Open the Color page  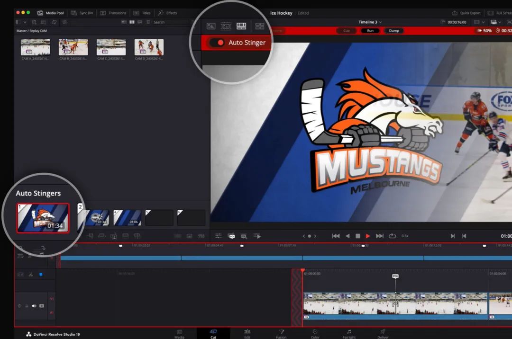tap(315, 334)
